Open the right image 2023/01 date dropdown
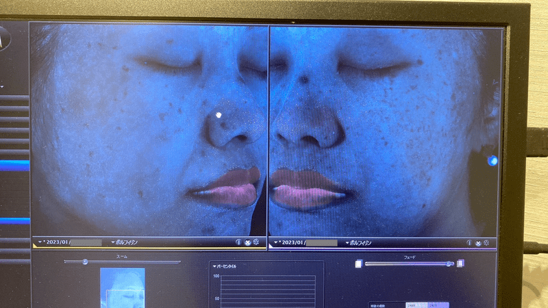 [275, 242]
